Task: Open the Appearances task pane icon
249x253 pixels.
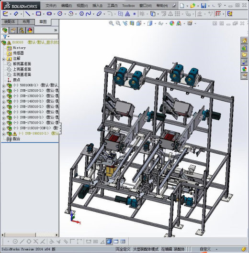Action: (x=244, y=69)
